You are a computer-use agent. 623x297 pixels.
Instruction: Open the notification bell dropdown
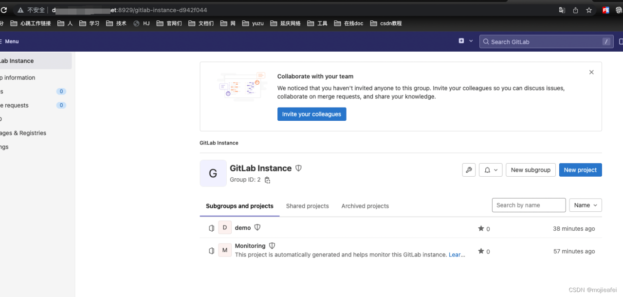click(x=491, y=170)
